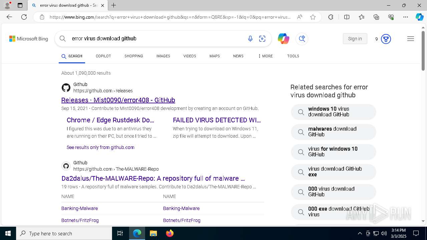Image resolution: width=427 pixels, height=240 pixels.
Task: Open tab actions menu icon
Action: (x=20, y=5)
